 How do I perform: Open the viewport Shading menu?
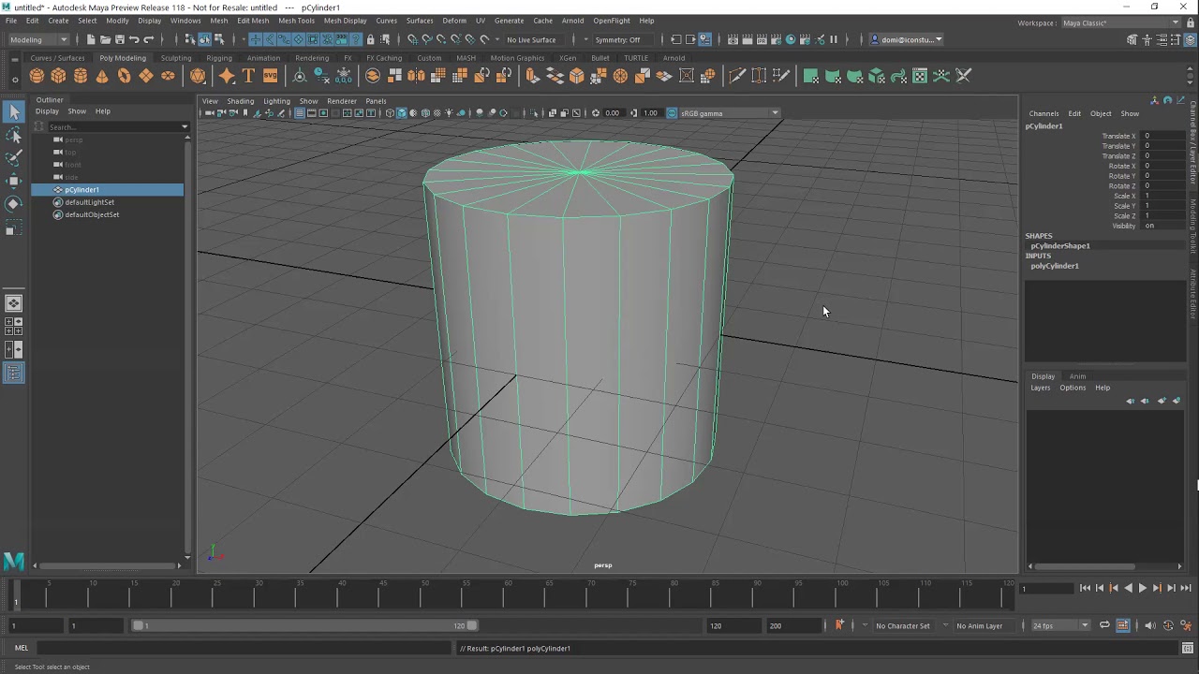[x=240, y=101]
